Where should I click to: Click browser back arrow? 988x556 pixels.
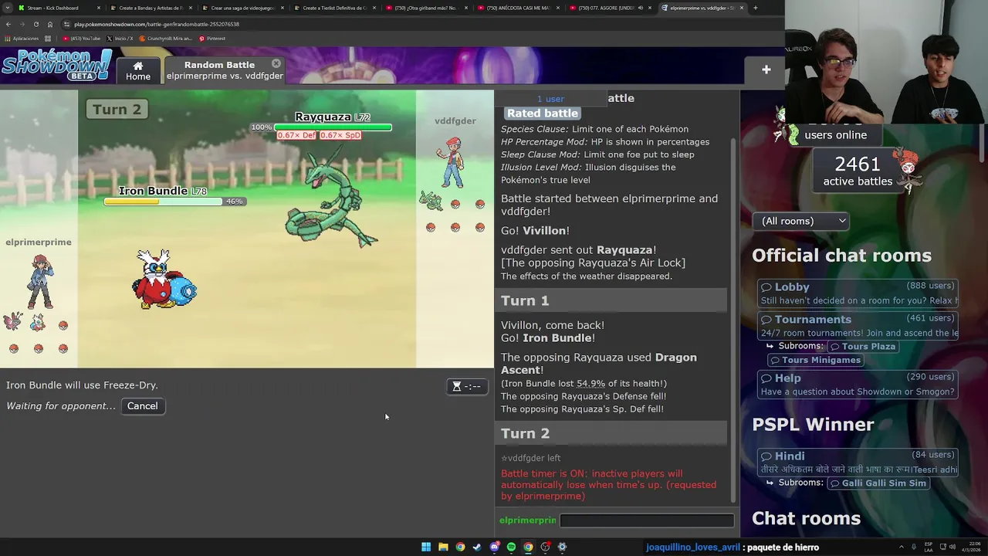pos(8,24)
